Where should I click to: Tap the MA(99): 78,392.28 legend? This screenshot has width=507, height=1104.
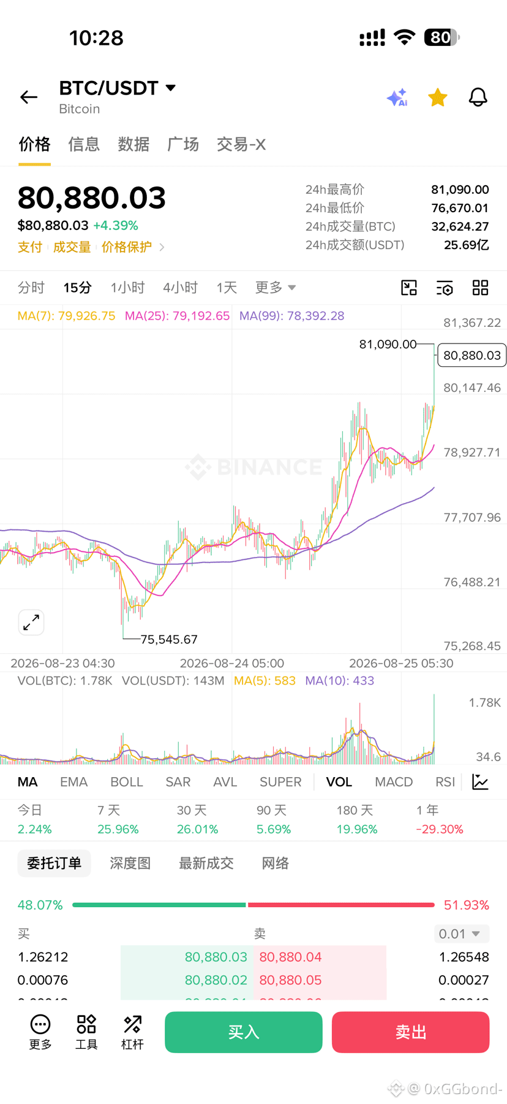[x=291, y=316]
